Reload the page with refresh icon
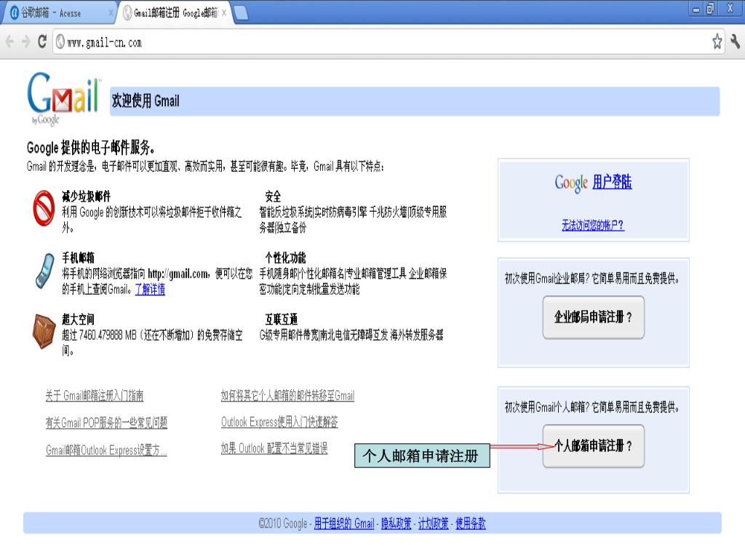 point(41,41)
